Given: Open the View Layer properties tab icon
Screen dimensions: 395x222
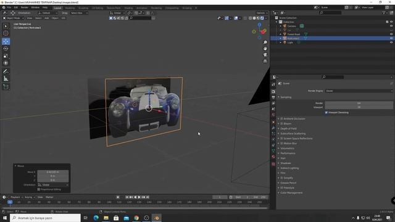Looking at the screenshot, I should click(x=273, y=103).
